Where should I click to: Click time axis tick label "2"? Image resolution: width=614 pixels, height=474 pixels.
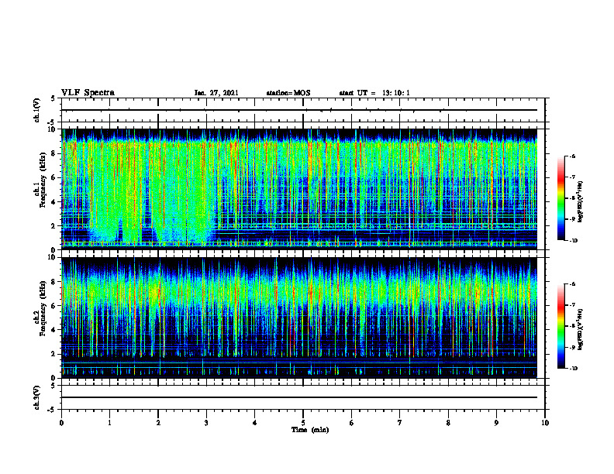158,423
